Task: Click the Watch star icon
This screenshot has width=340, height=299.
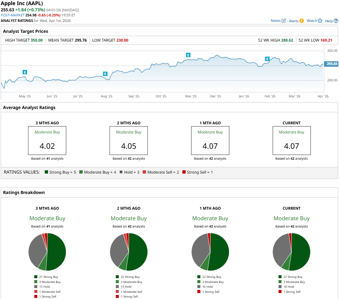Action: (x=320, y=21)
